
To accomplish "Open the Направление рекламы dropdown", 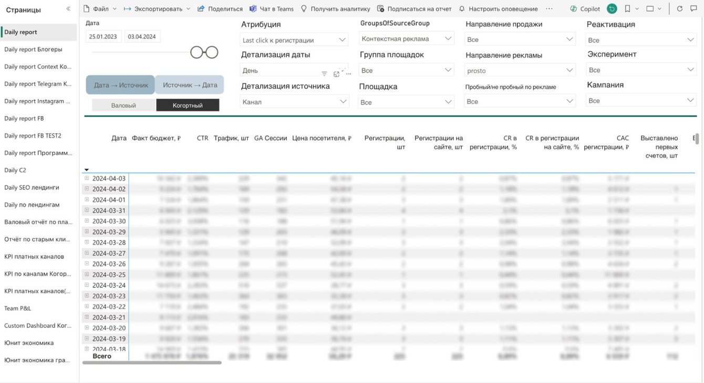I will coord(520,70).
